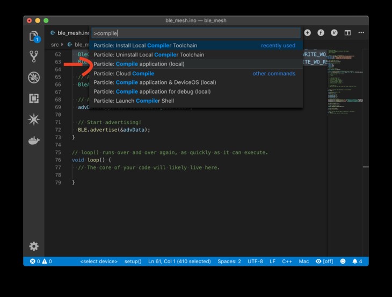Open the Particle panel icon in sidebar

pos(34,119)
